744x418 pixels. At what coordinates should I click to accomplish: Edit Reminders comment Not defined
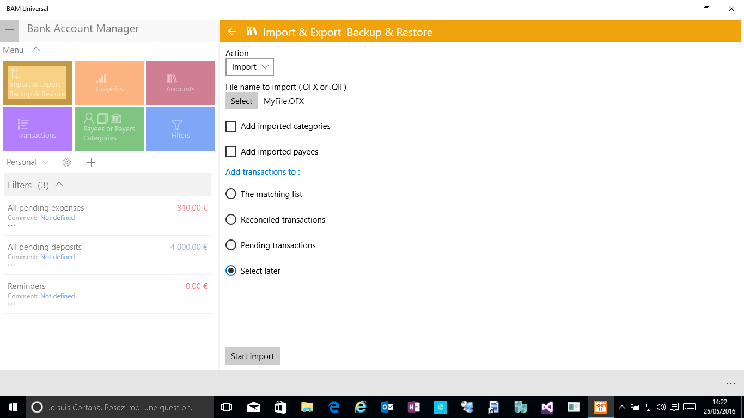click(57, 296)
